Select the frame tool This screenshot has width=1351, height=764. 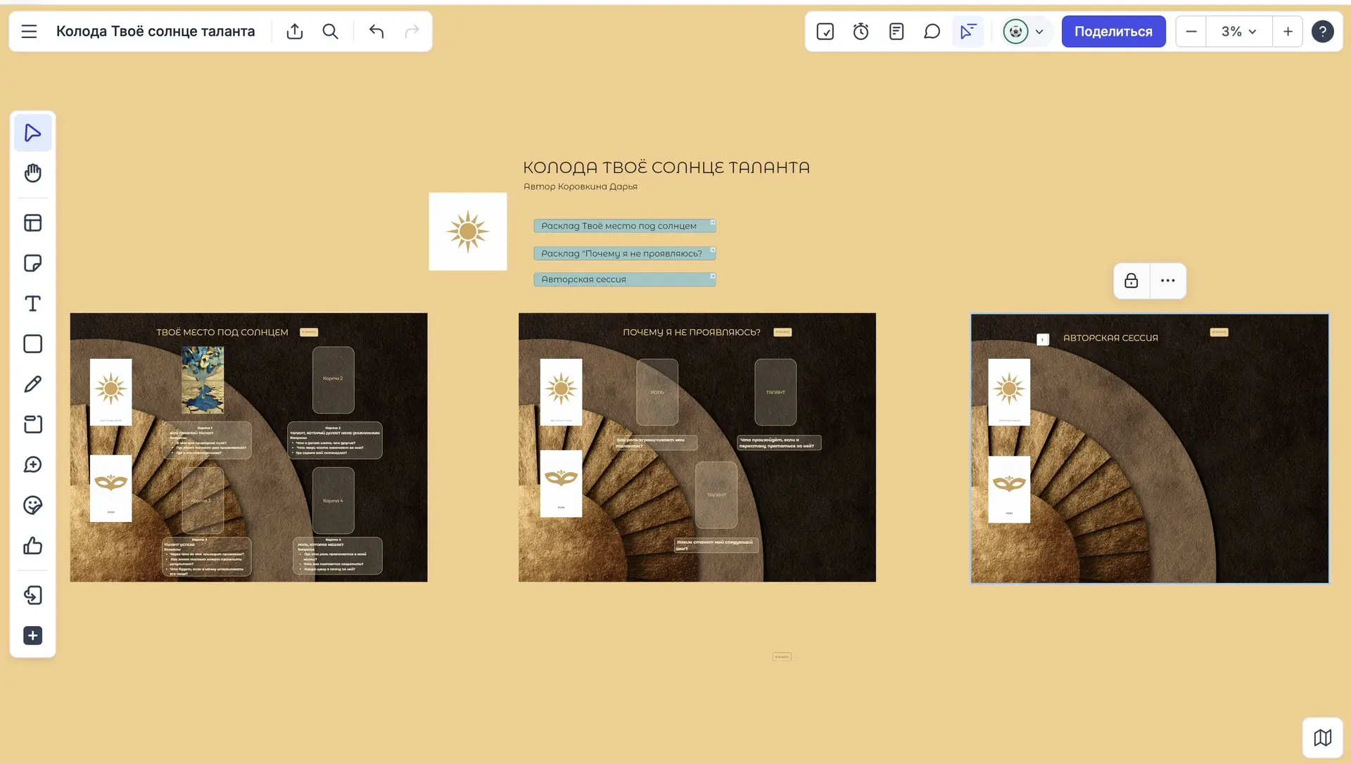click(33, 424)
